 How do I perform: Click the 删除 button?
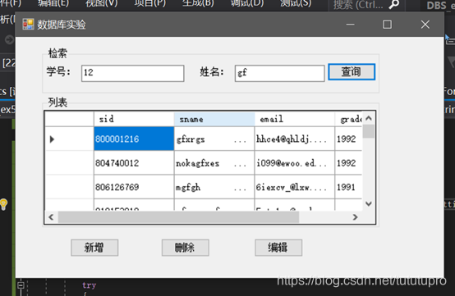click(x=185, y=248)
